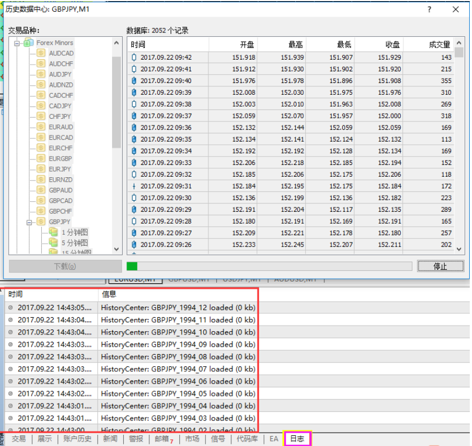Open the 日志 tab
The image size is (472, 446).
click(297, 439)
